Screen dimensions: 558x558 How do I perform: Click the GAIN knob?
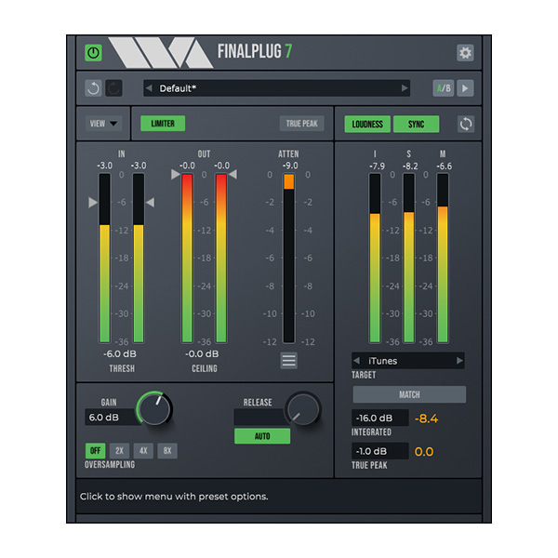click(154, 408)
